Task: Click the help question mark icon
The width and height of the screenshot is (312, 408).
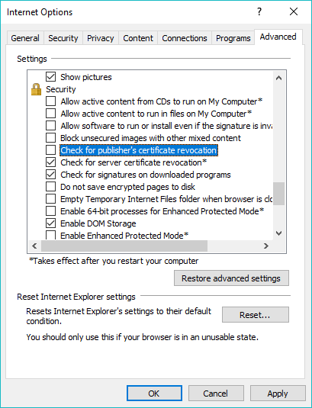Action: (259, 11)
